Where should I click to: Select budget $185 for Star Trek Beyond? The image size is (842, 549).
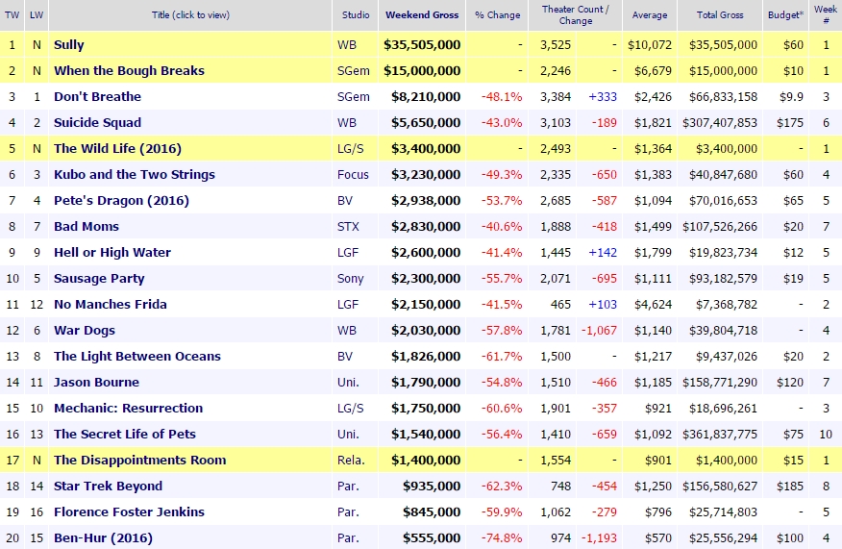pyautogui.click(x=789, y=487)
